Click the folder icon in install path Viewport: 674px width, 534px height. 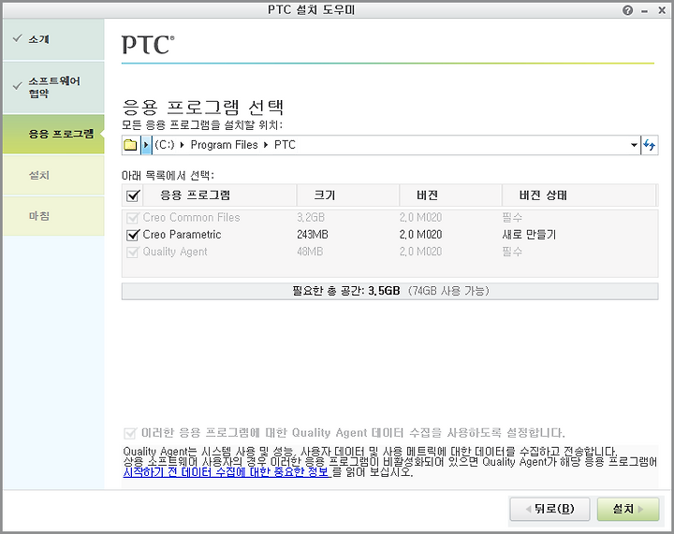click(130, 145)
